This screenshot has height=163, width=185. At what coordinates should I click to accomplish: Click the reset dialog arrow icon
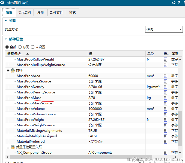coord(174,2)
